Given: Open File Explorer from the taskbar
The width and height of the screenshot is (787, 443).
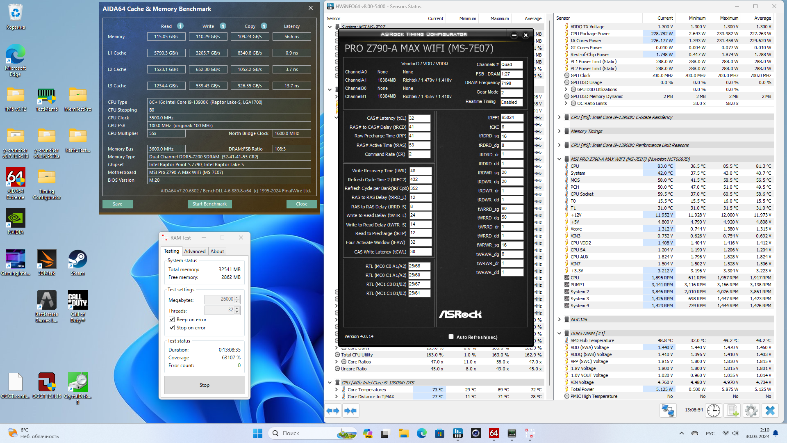Looking at the screenshot, I should pos(404,433).
